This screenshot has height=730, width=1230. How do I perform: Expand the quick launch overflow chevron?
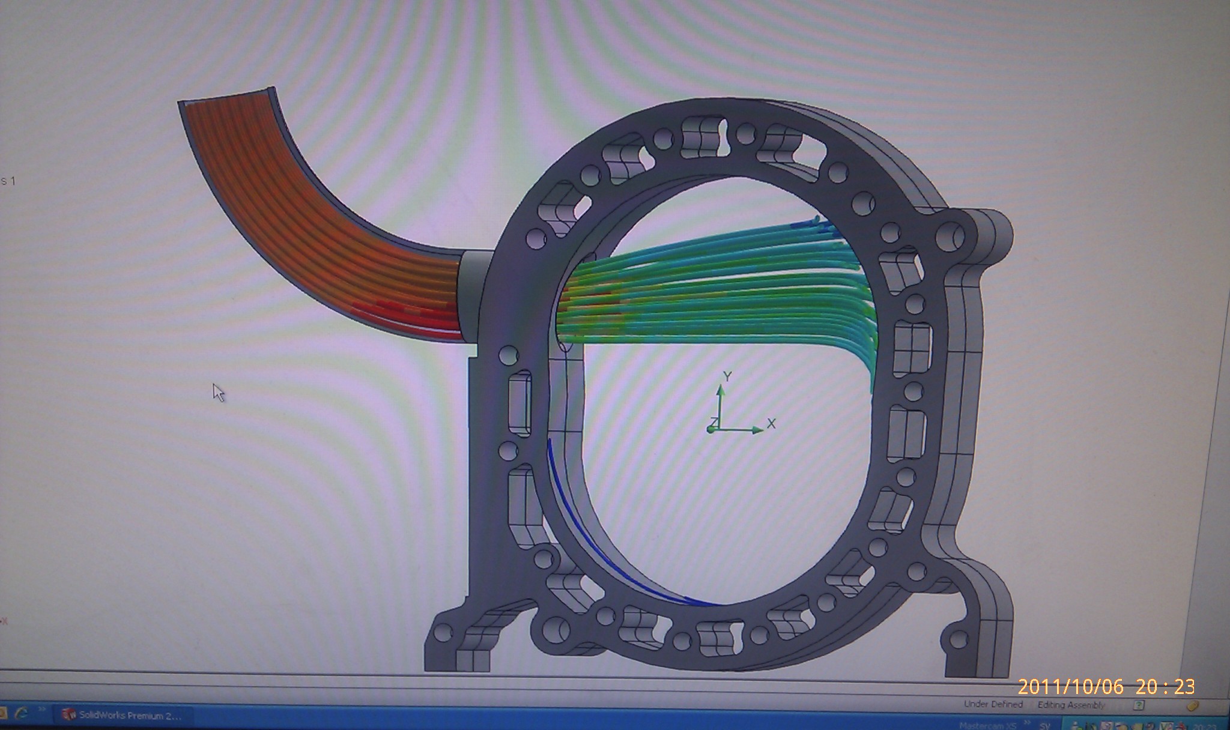(43, 709)
